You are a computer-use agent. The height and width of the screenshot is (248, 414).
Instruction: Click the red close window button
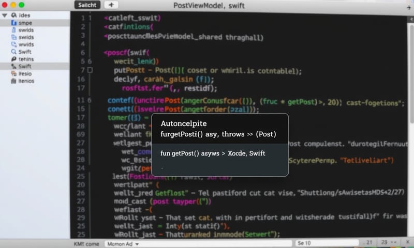click(5, 5)
